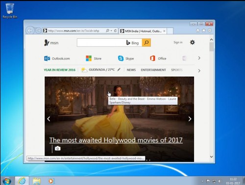This screenshot has height=185, width=245.
Task: Open File Explorer from taskbar
Action: coord(37,181)
